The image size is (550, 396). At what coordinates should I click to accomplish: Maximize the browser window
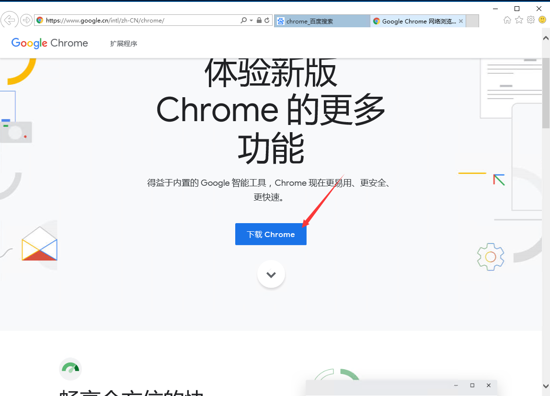coord(517,9)
